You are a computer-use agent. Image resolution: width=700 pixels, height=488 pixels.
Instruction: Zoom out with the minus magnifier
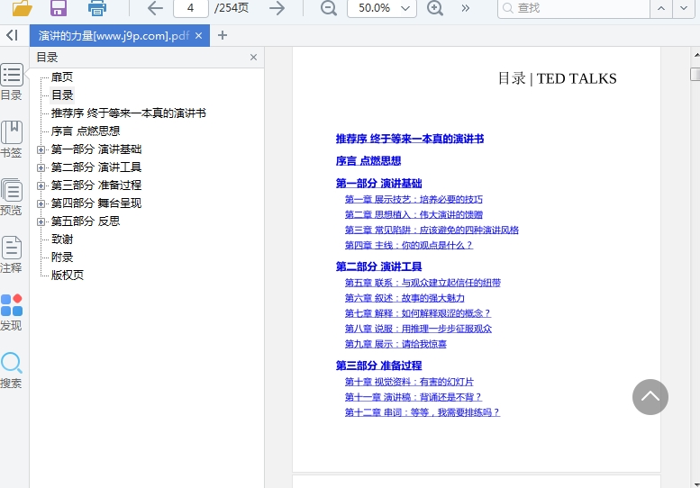click(x=329, y=8)
